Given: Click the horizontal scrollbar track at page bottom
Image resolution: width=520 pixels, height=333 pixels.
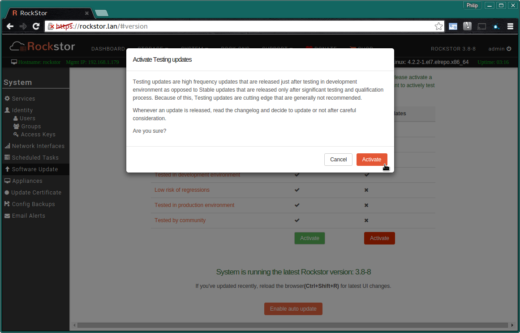Looking at the screenshot, I should click(293, 325).
